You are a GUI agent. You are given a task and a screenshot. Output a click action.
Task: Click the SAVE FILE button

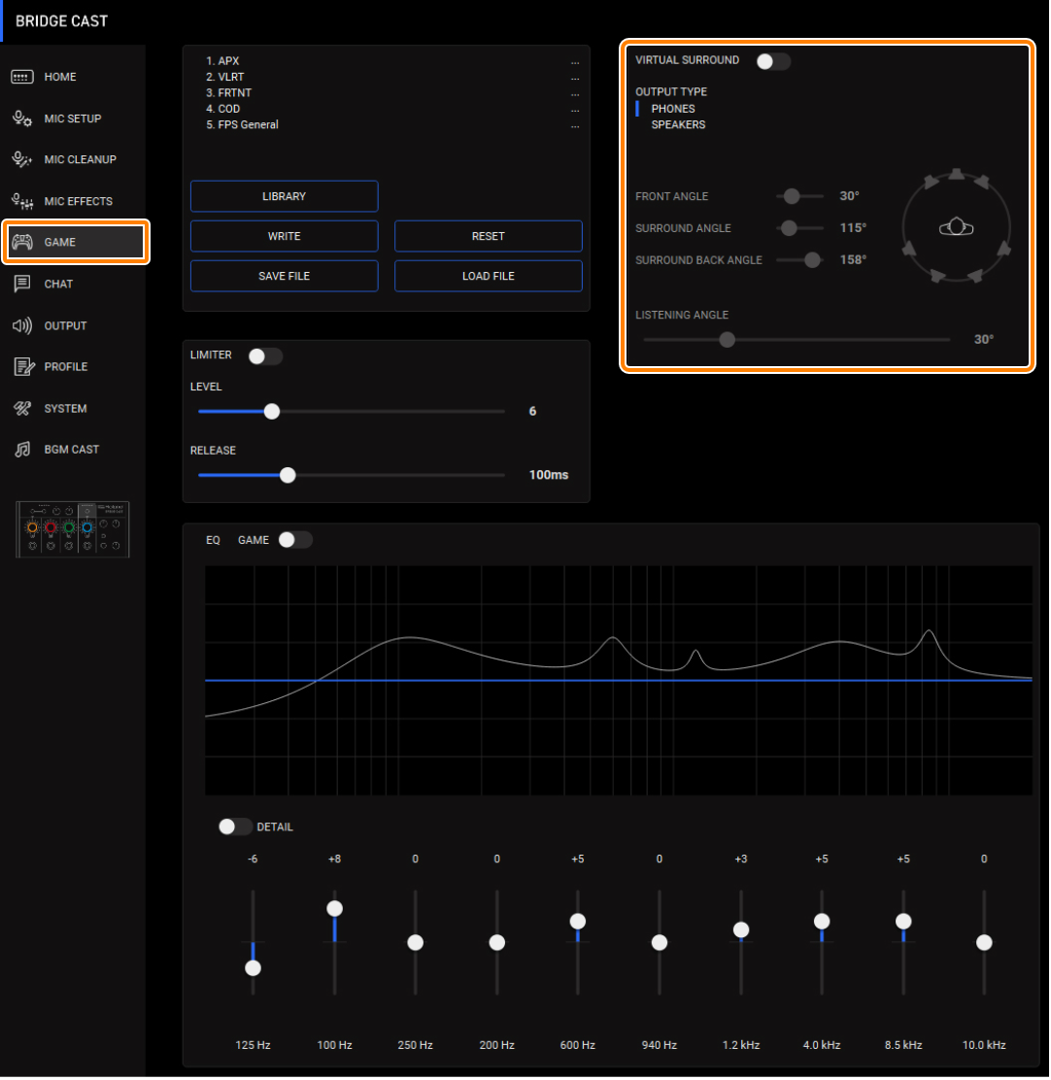(284, 276)
